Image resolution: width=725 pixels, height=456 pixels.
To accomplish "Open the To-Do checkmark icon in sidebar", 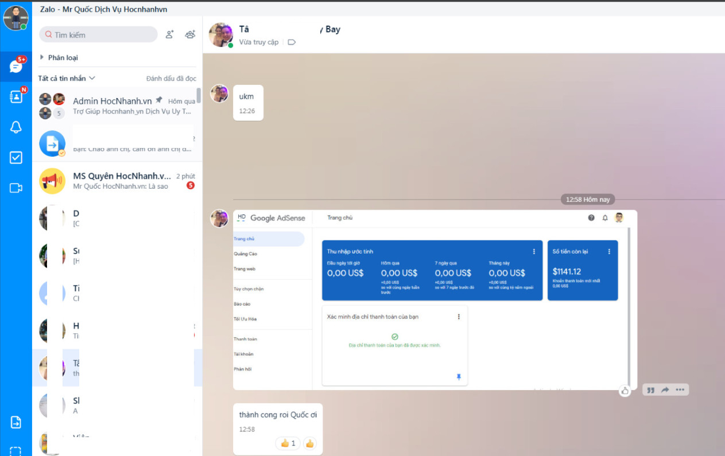I will 16,158.
